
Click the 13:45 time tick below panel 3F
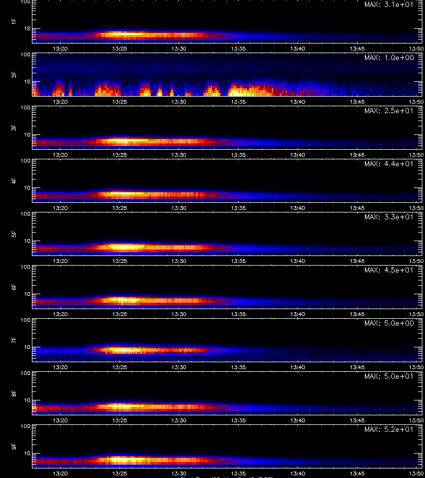click(x=357, y=155)
